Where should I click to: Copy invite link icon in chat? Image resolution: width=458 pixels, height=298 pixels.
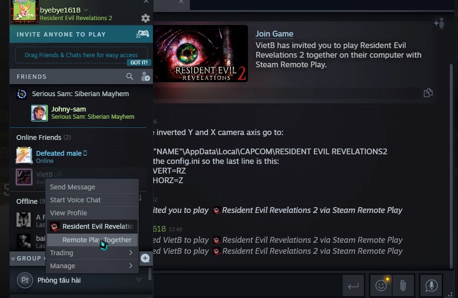(x=428, y=93)
